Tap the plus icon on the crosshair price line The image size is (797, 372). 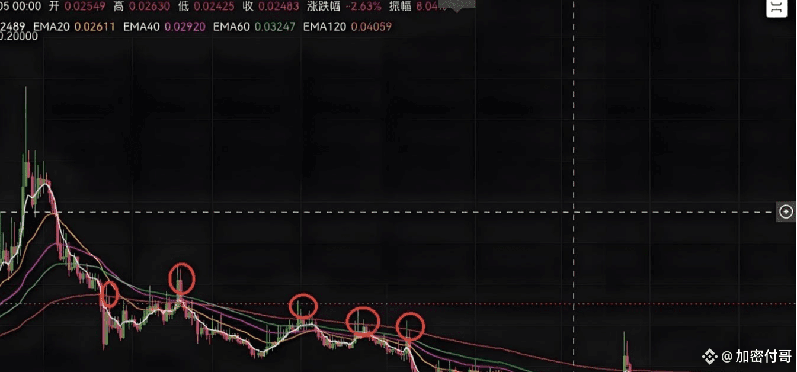point(786,211)
